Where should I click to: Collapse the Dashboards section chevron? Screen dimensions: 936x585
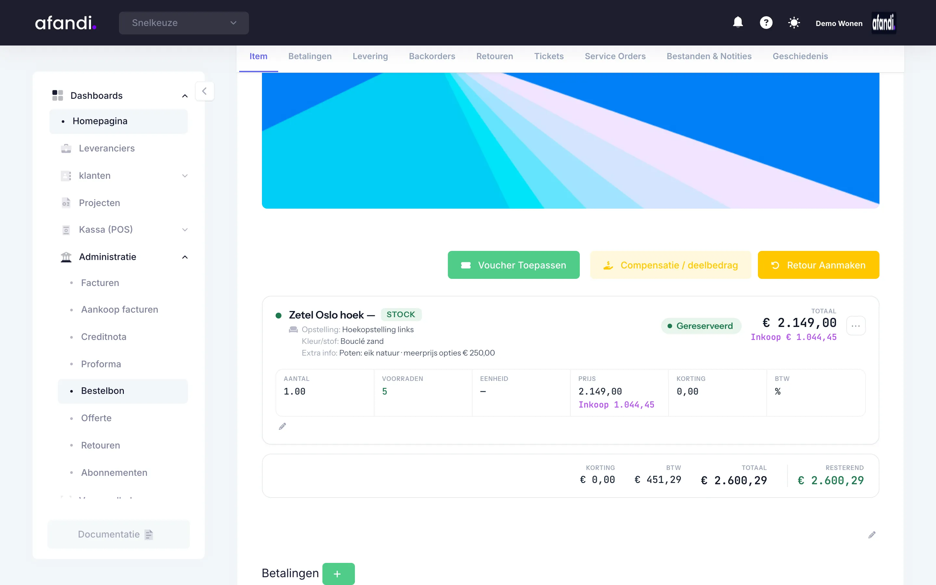pyautogui.click(x=185, y=96)
